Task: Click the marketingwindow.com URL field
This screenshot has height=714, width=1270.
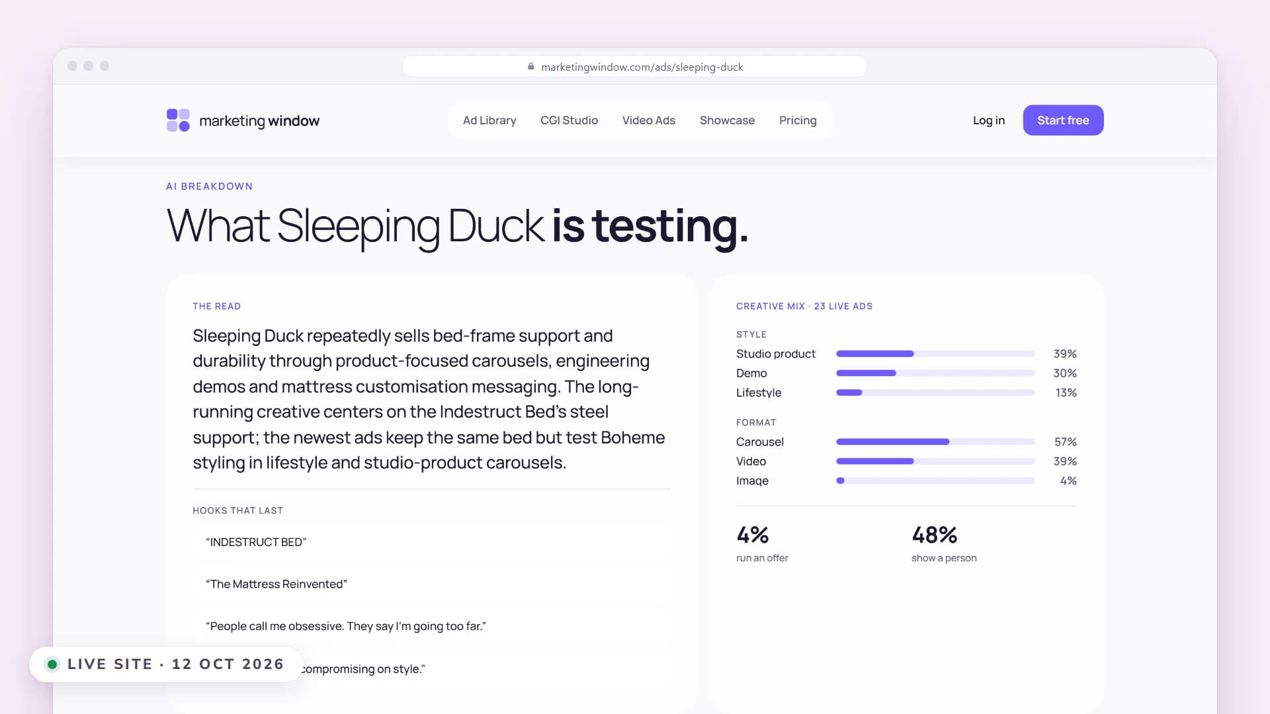Action: click(x=635, y=67)
